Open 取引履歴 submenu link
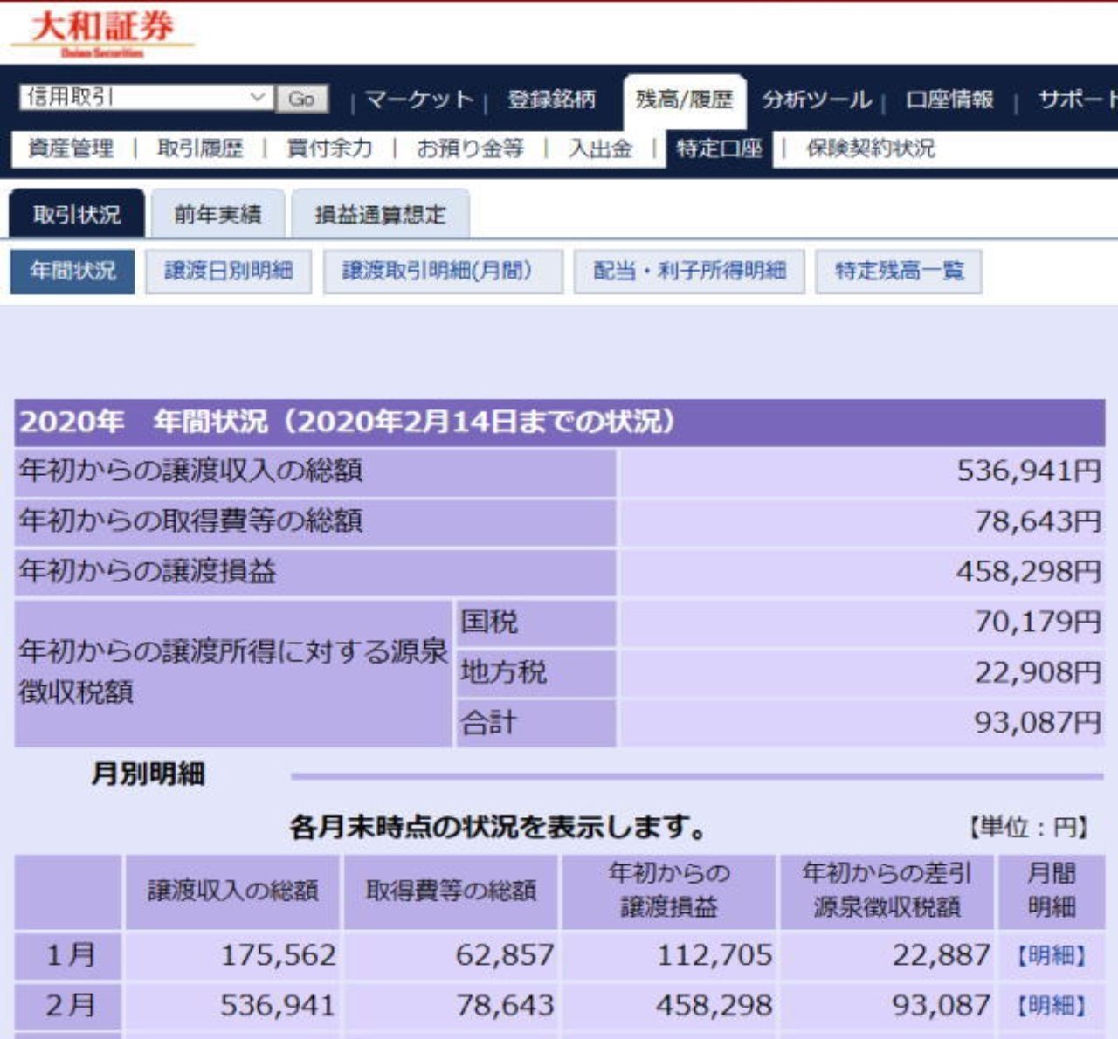The height and width of the screenshot is (1039, 1118). [x=200, y=148]
